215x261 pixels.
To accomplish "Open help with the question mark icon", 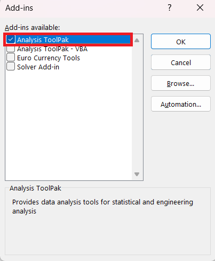I will tap(170, 7).
